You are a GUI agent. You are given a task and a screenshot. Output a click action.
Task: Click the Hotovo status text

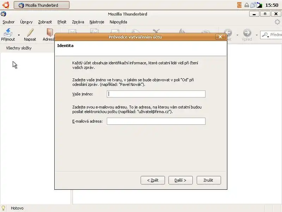[x=17, y=208]
